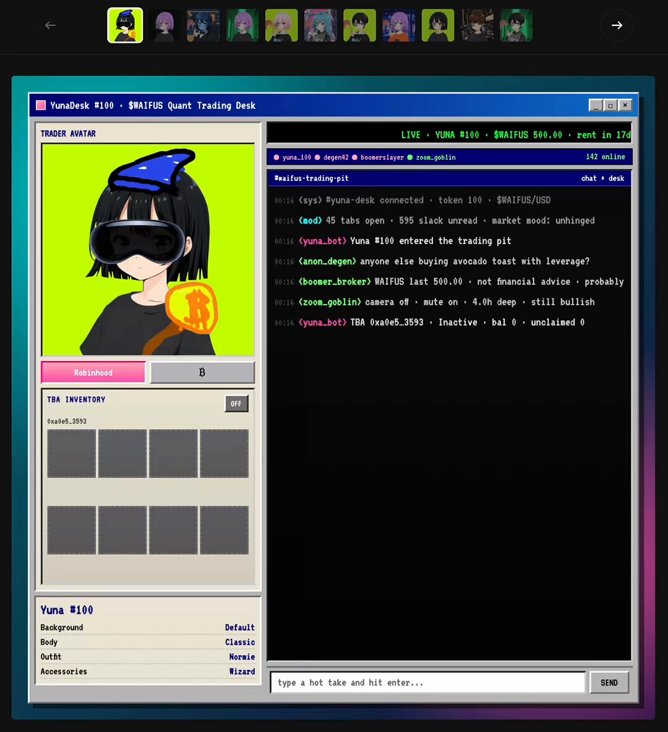Go to the previous avatar with the left arrow

50,25
